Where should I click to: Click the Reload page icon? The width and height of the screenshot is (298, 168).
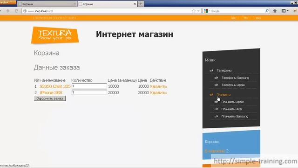(16, 11)
